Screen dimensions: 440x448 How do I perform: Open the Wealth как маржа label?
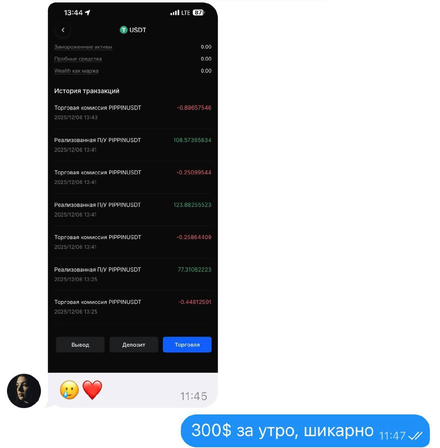point(76,71)
